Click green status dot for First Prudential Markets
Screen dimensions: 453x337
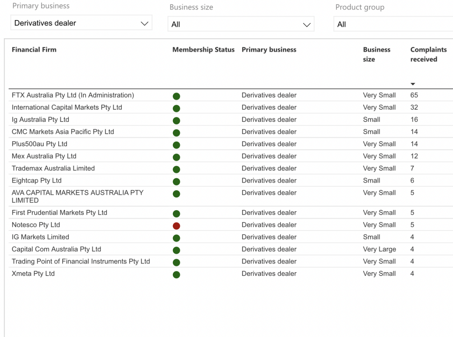176,214
